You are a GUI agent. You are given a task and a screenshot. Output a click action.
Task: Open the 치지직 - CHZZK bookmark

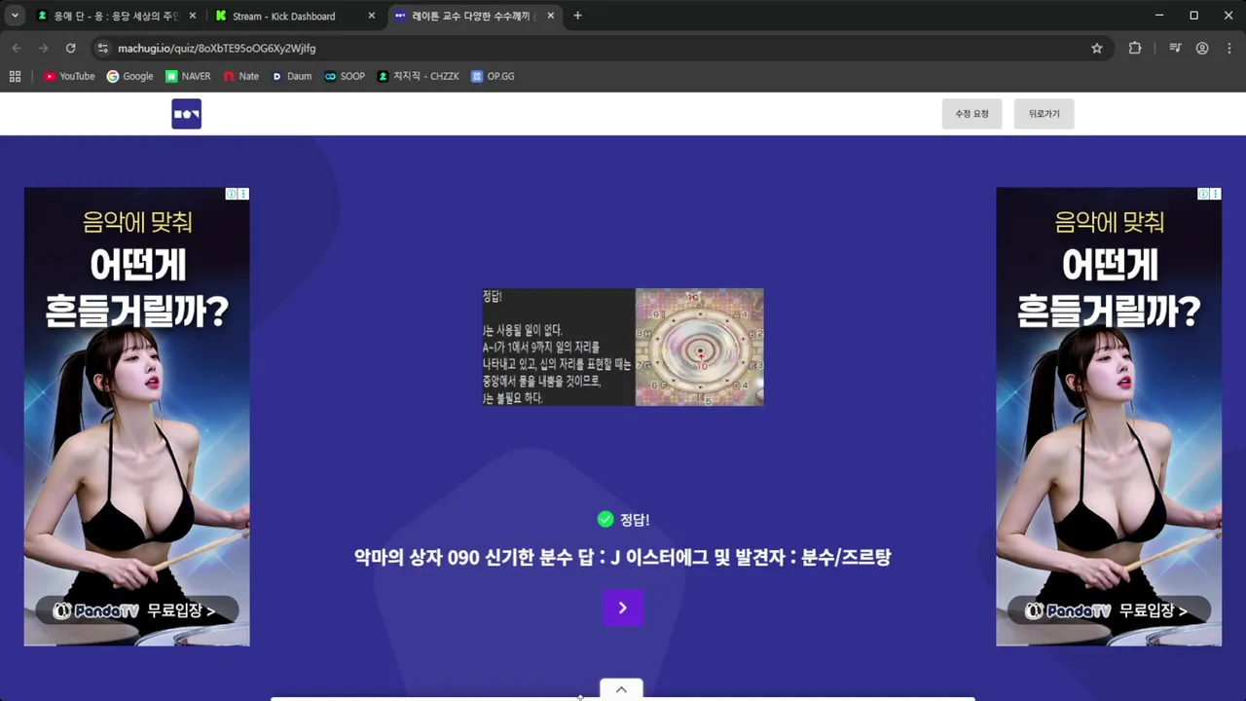coord(418,76)
